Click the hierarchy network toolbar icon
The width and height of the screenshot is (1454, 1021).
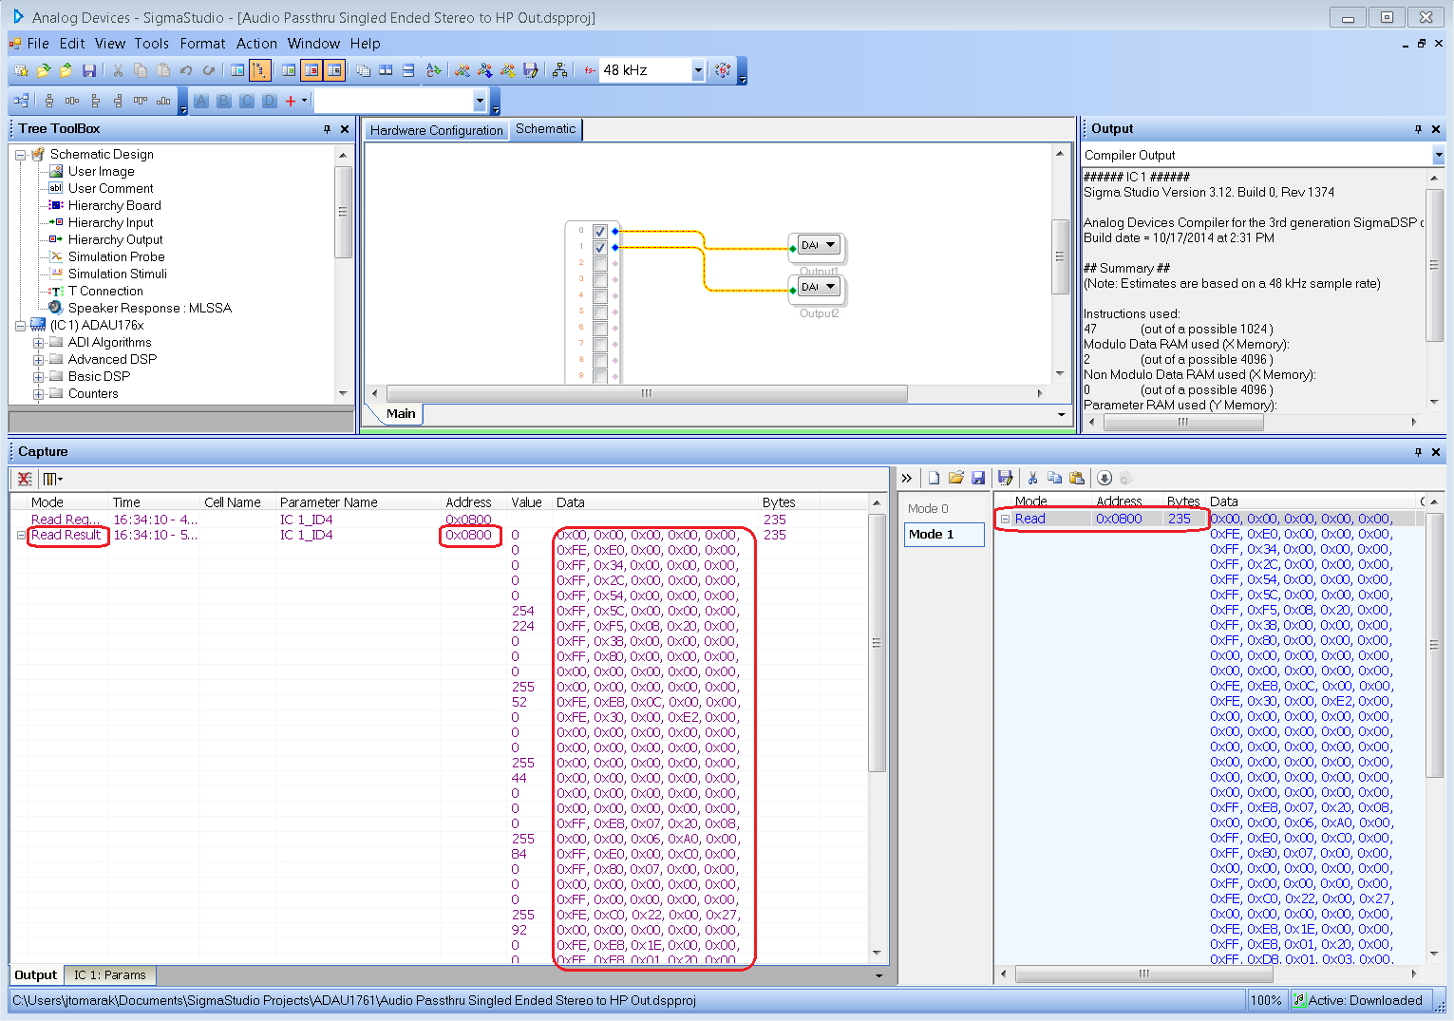[x=560, y=70]
